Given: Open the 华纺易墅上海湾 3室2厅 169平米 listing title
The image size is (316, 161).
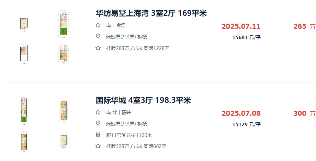Looking at the screenshot, I should pos(151,13).
